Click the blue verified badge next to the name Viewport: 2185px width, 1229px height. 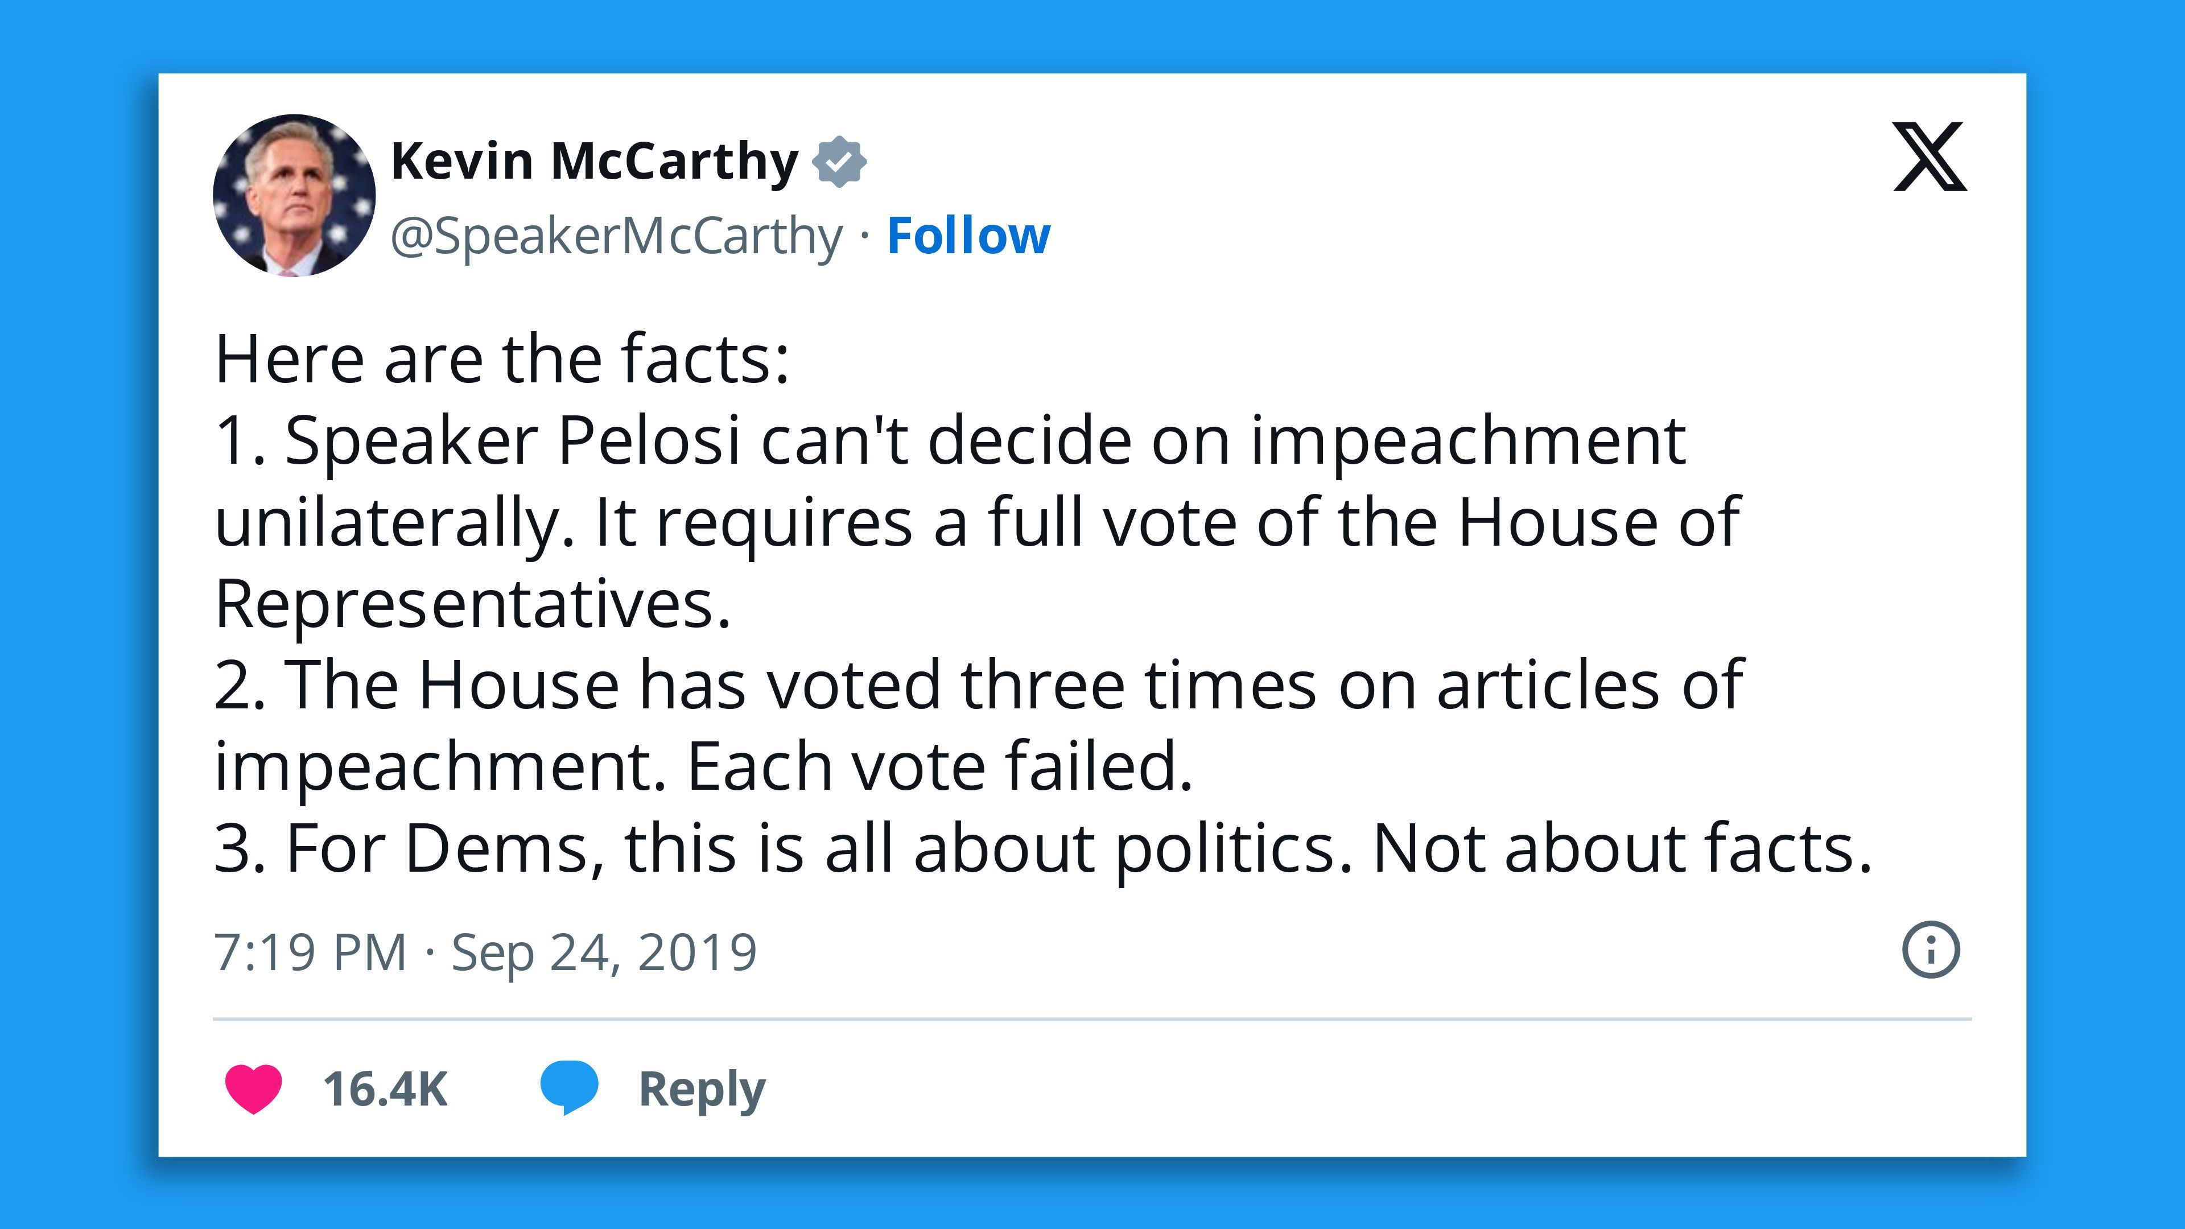click(x=839, y=161)
